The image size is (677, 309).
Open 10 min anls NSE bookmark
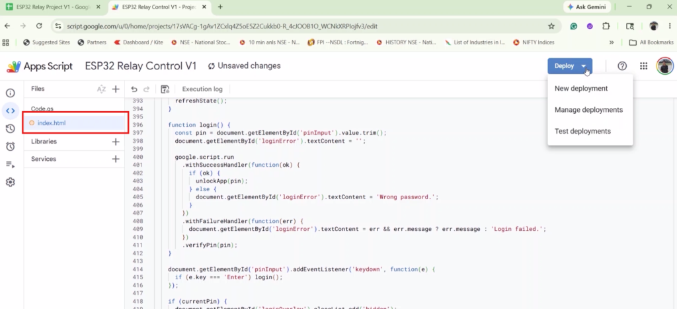click(x=269, y=42)
